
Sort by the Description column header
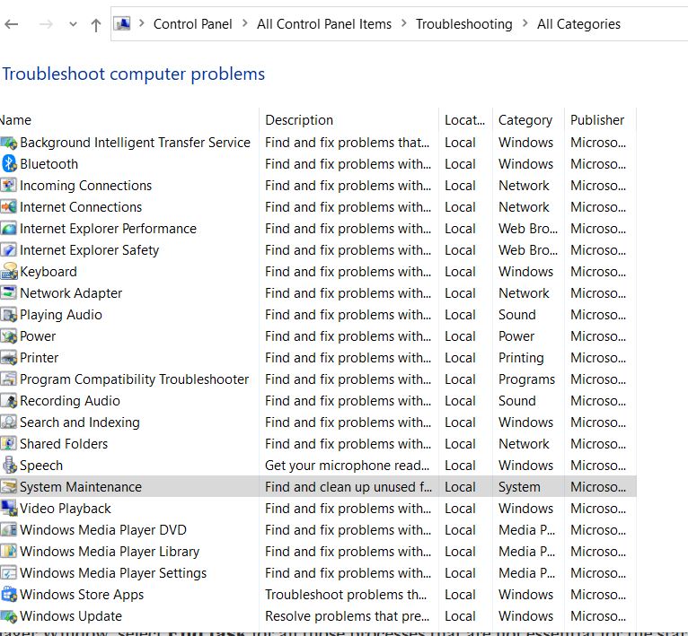[299, 120]
